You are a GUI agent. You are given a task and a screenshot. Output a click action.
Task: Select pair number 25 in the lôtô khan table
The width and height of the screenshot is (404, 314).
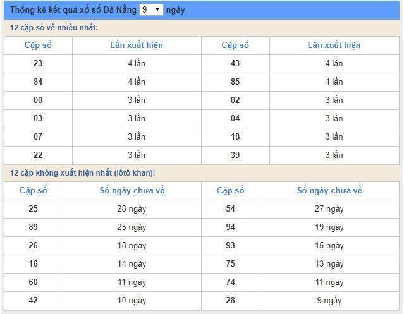coord(33,209)
